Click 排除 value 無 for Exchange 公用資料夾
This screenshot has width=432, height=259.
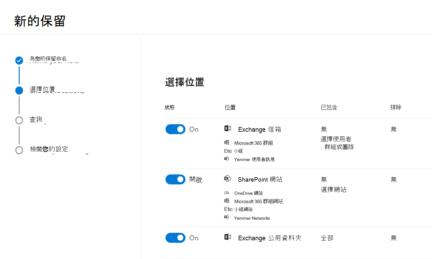(x=394, y=238)
